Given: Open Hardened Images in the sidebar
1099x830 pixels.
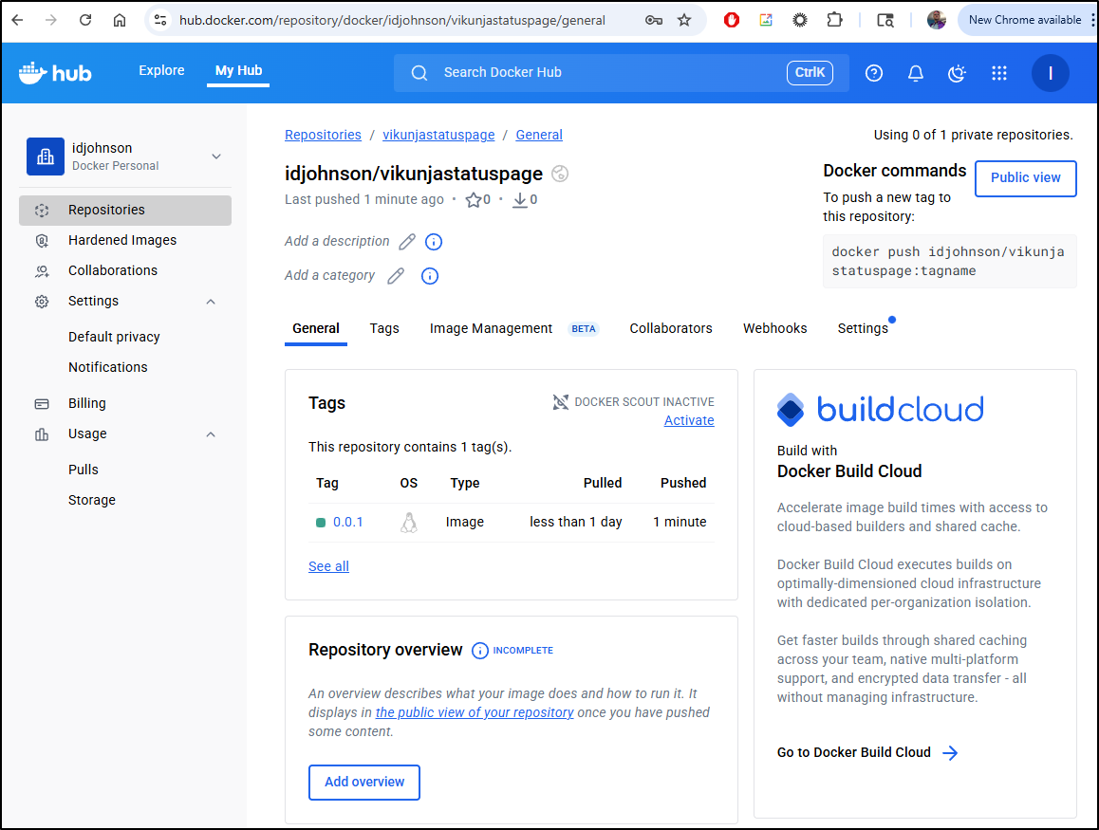Looking at the screenshot, I should pyautogui.click(x=122, y=241).
